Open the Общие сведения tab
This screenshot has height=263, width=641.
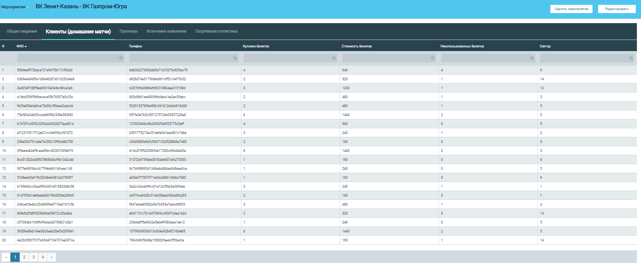pos(22,31)
